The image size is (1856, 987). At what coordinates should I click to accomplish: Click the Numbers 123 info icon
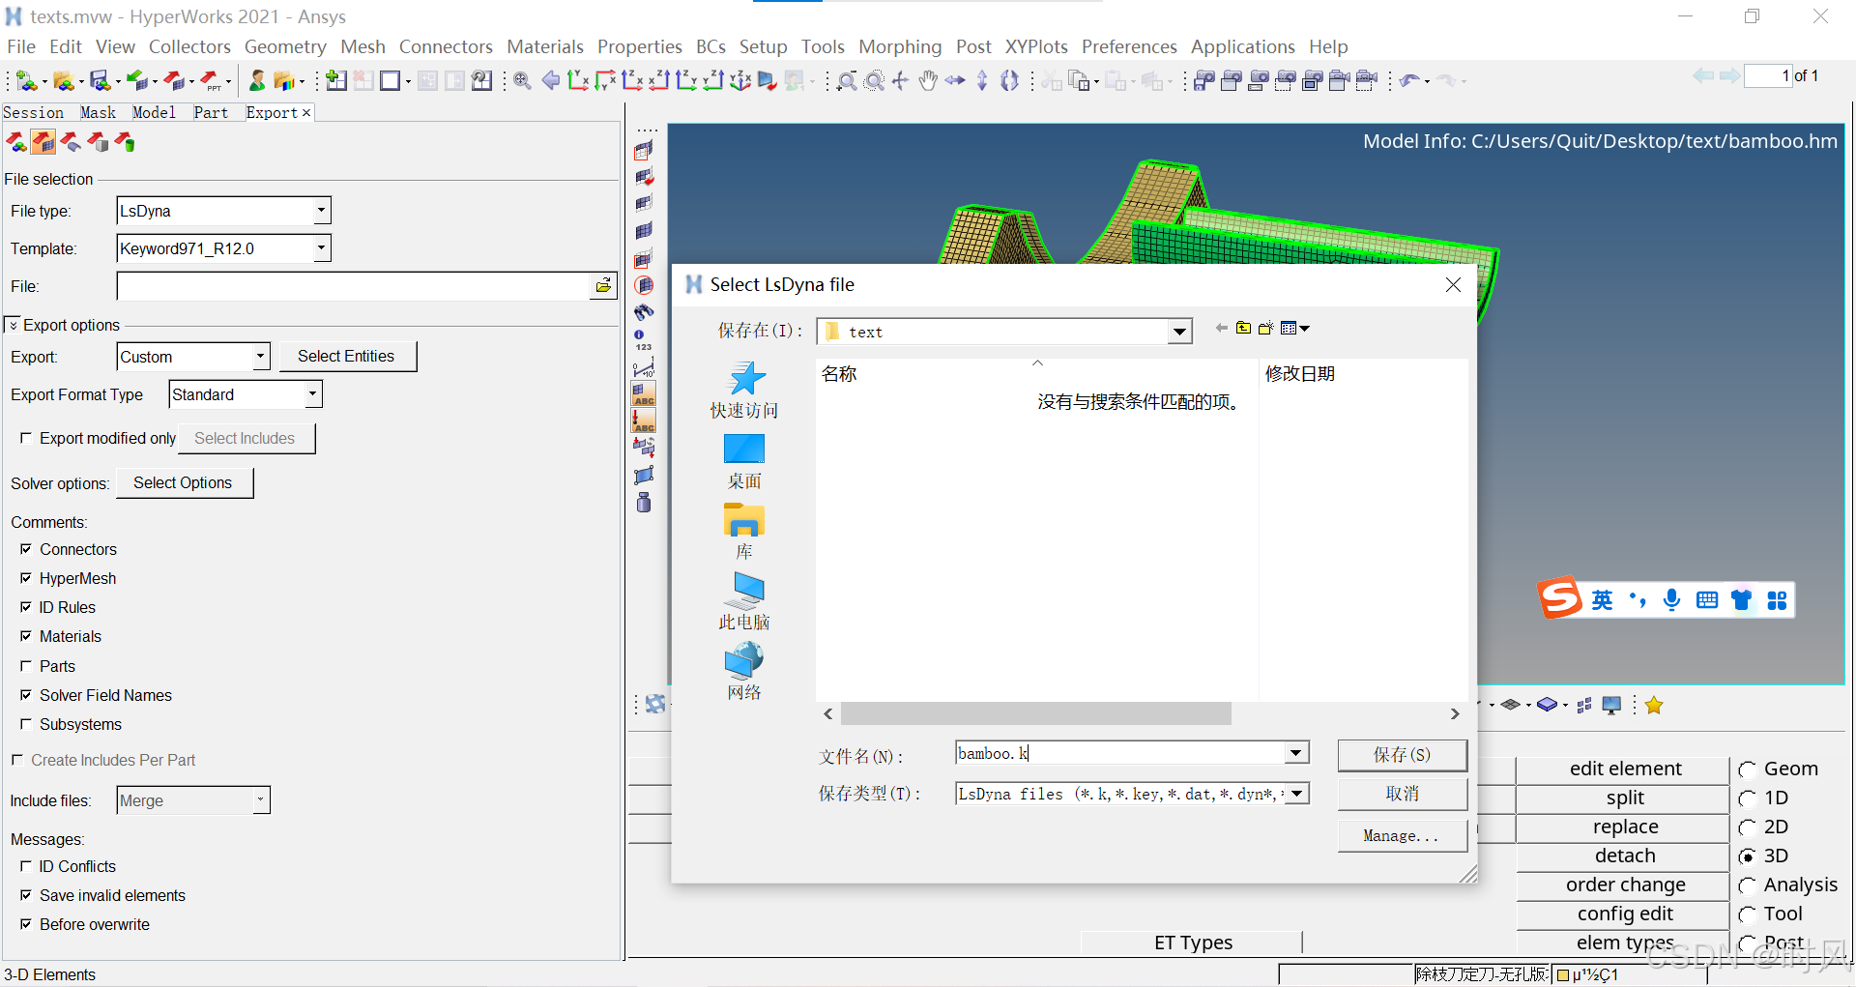[644, 340]
